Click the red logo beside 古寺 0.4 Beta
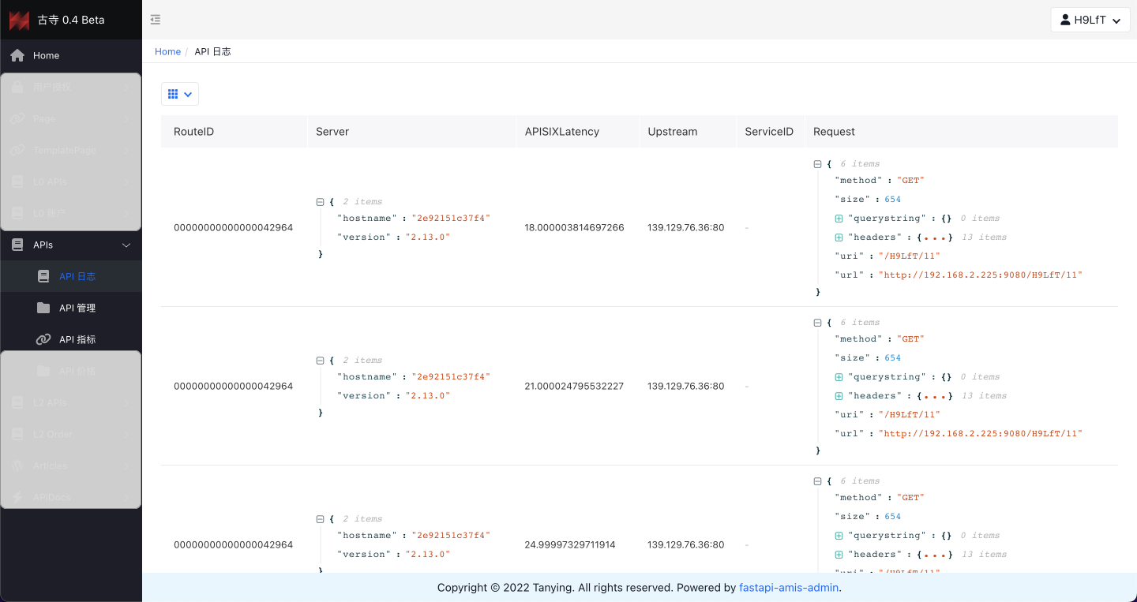 pos(19,20)
